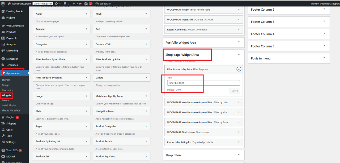Screen dimensions: 340x163
Task: Open the Theme File Editor submenu
Action: (x=11, y=111)
